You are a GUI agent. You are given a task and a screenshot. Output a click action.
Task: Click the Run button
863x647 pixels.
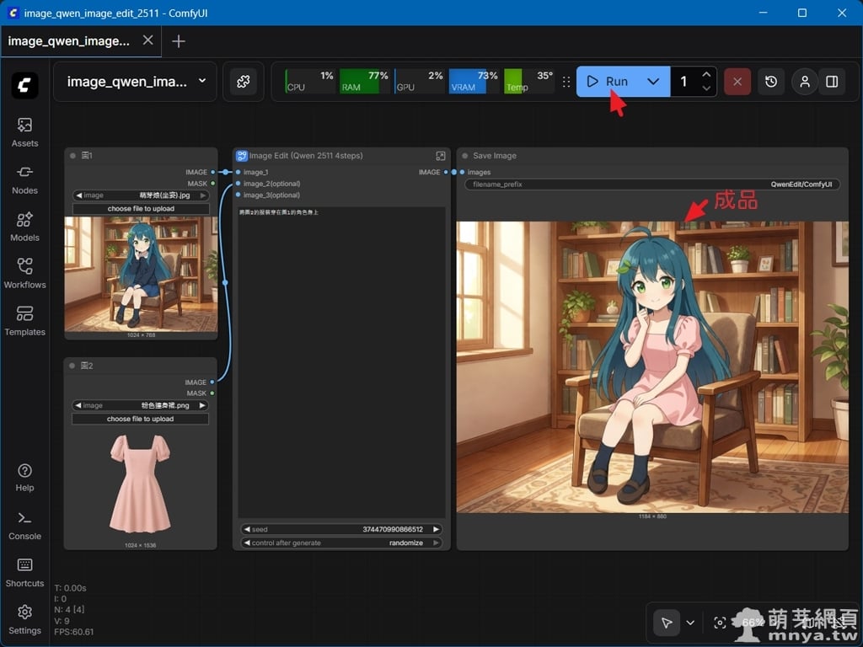pyautogui.click(x=608, y=82)
